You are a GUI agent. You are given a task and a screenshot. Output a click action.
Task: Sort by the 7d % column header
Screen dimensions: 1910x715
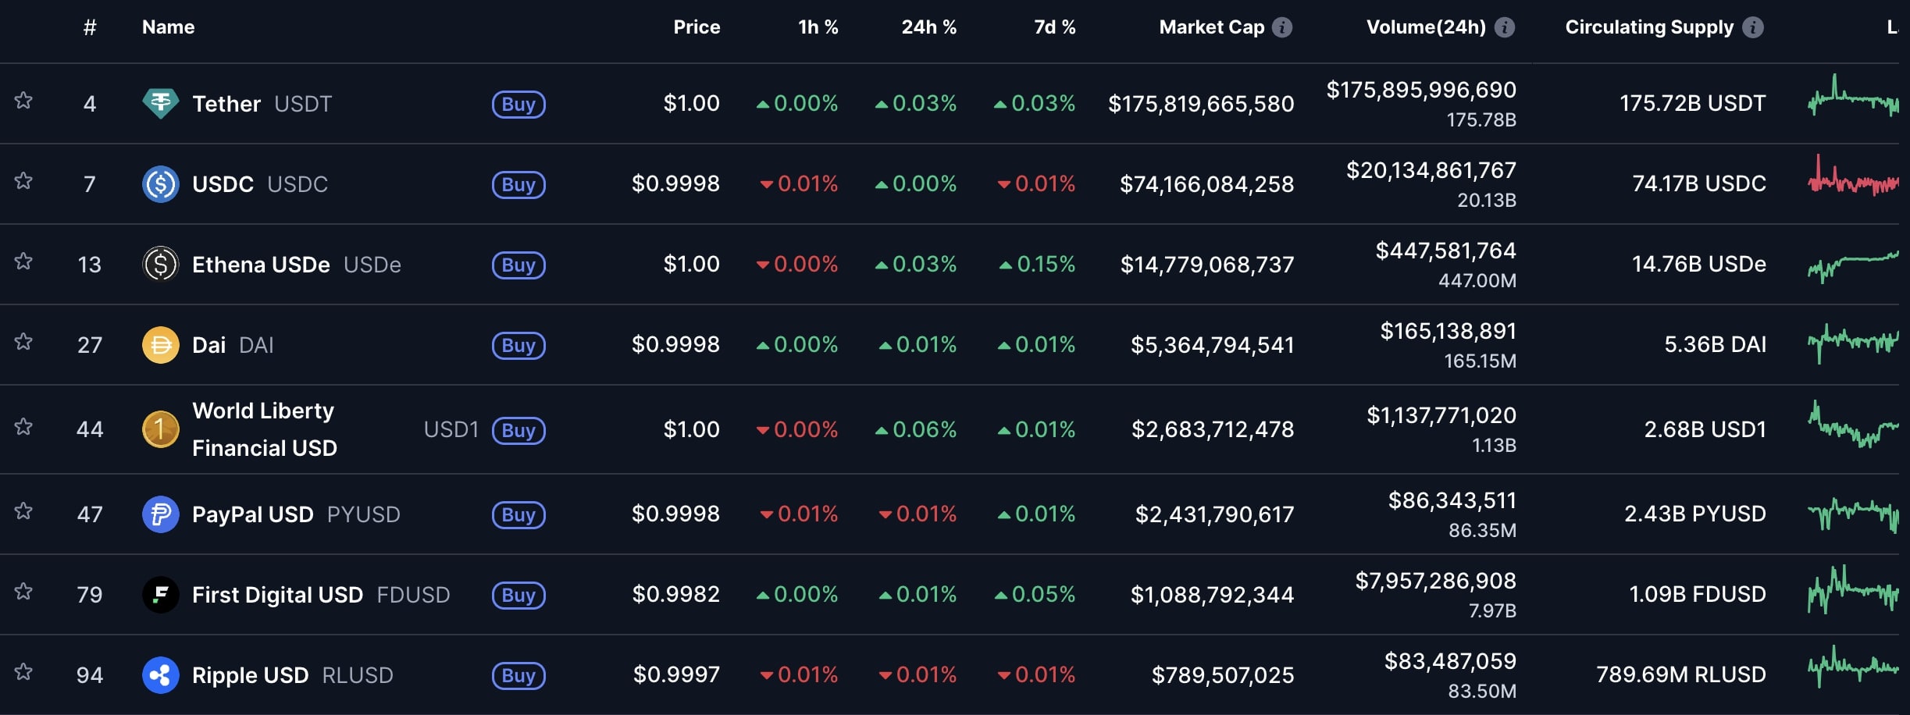coord(1054,27)
